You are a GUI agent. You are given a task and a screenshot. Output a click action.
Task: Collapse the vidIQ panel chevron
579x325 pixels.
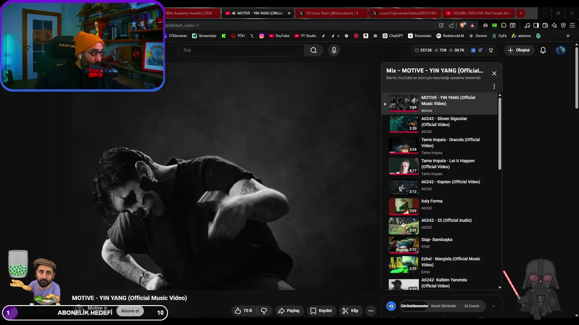(494, 306)
